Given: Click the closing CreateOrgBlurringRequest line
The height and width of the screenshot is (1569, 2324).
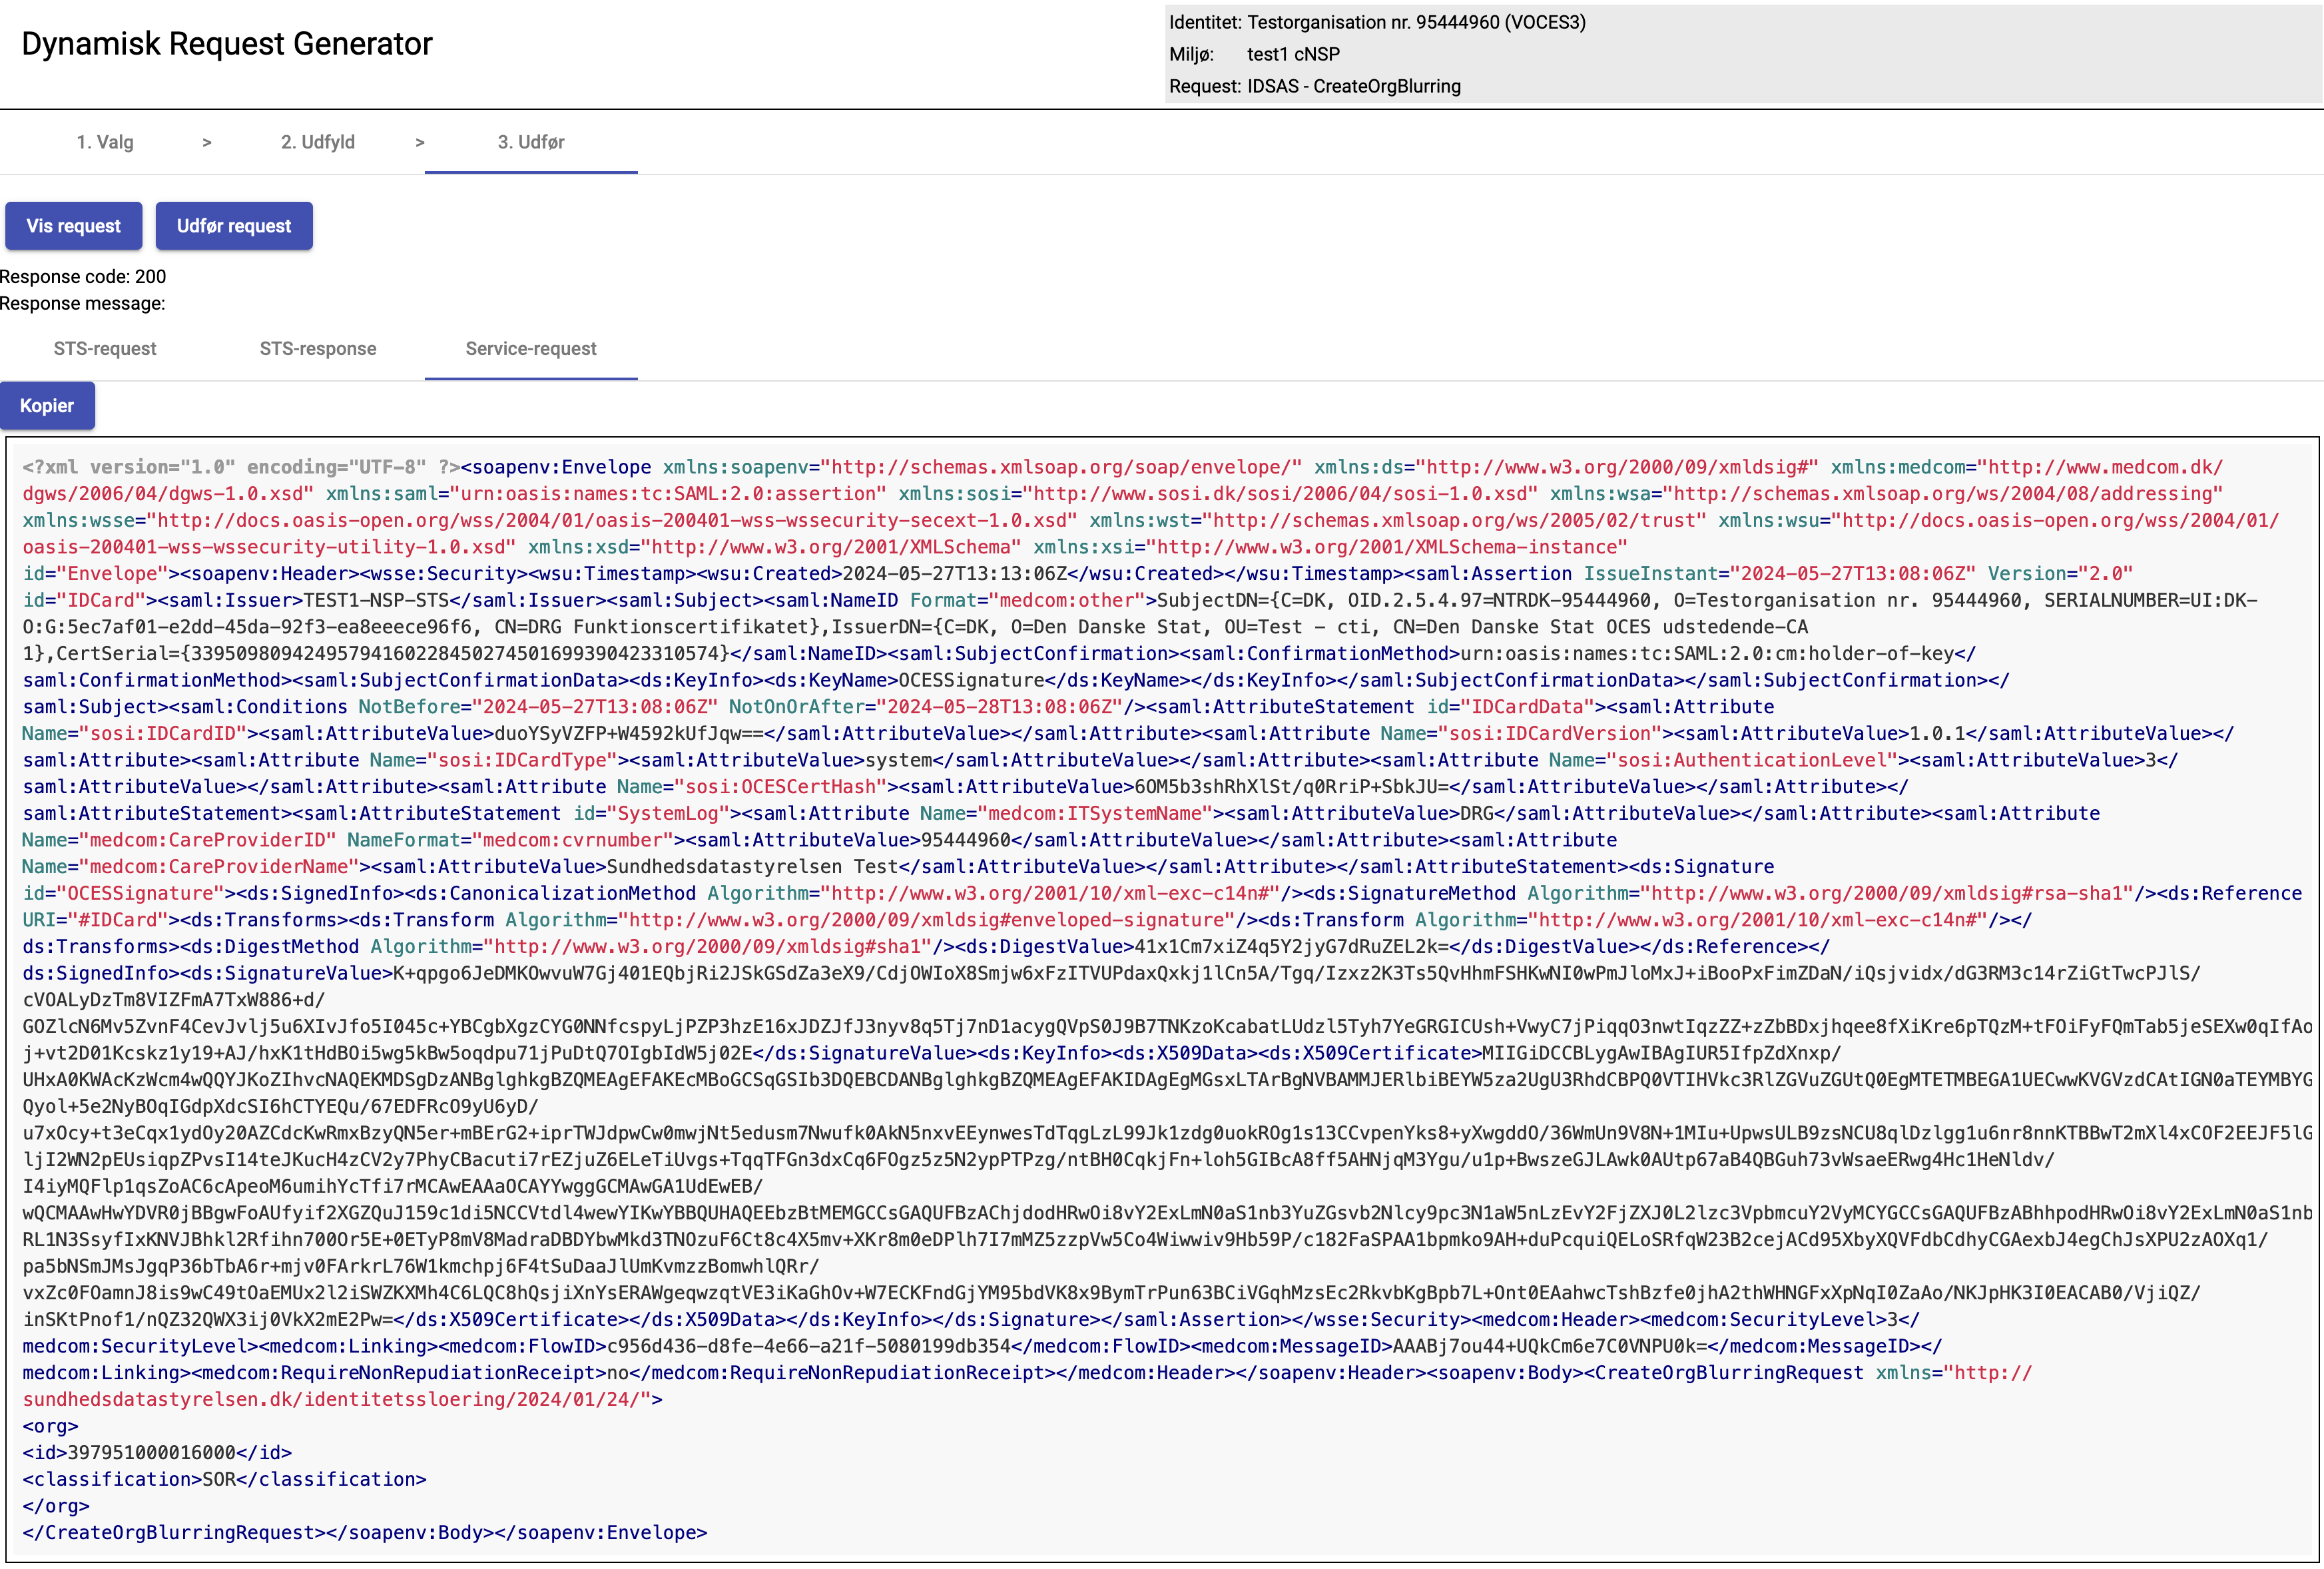Looking at the screenshot, I should (364, 1533).
